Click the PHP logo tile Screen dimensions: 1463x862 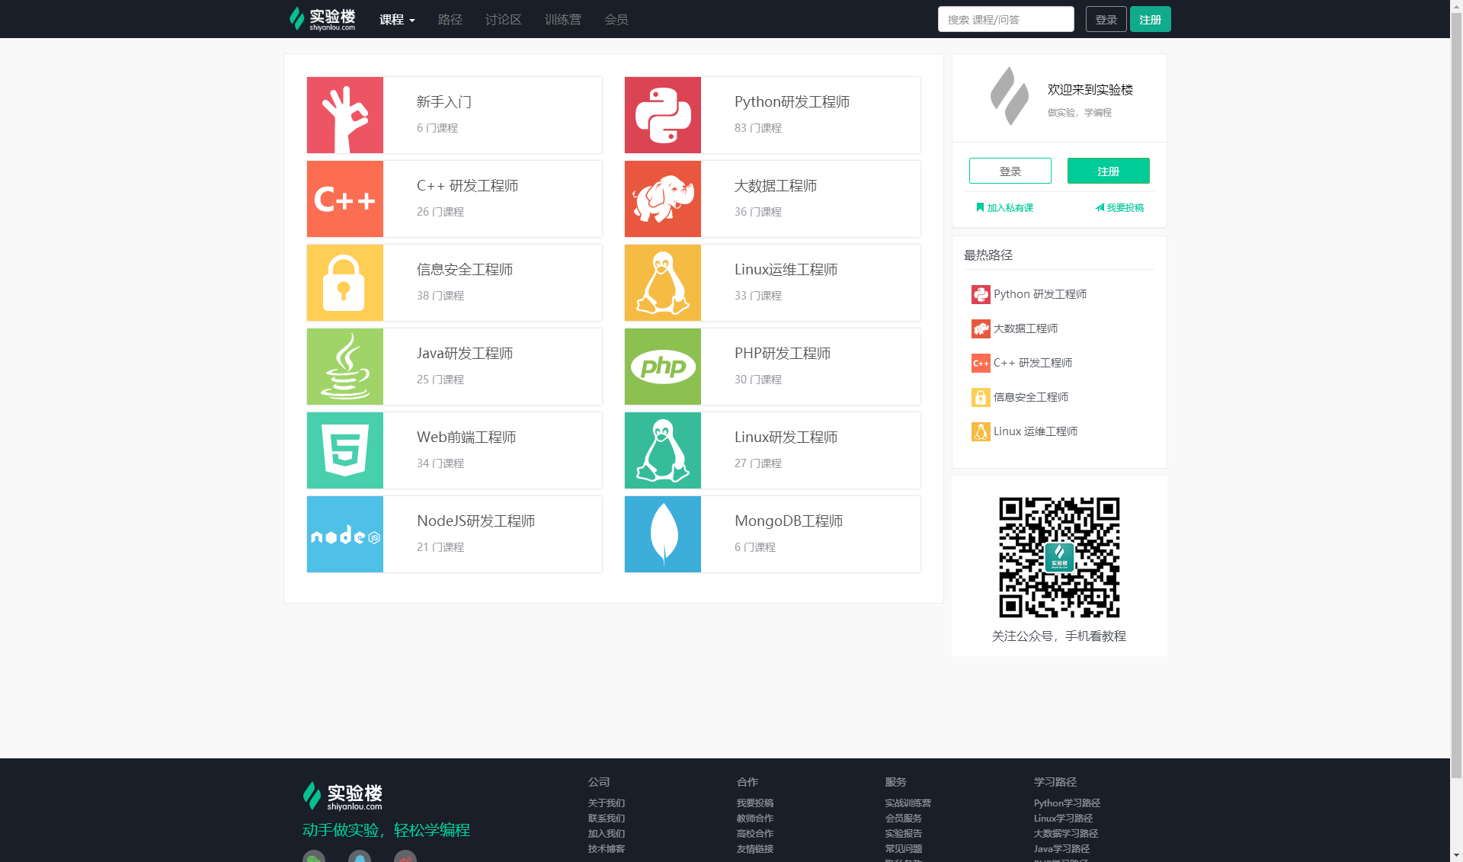point(662,367)
